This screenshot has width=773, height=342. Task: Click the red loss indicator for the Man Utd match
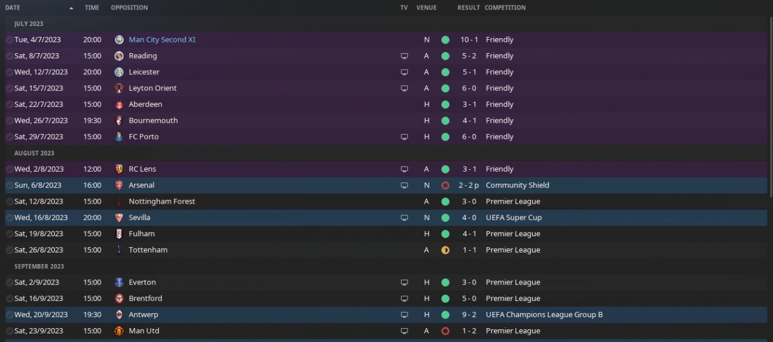pos(445,331)
